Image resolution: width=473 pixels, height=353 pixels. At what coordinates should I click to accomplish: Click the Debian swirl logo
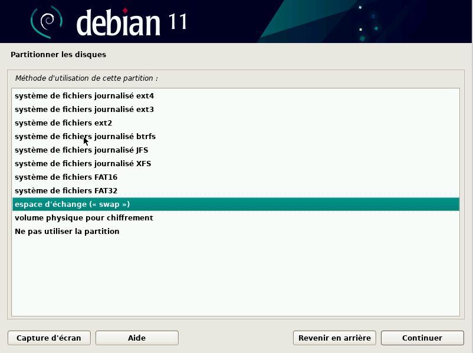point(47,22)
